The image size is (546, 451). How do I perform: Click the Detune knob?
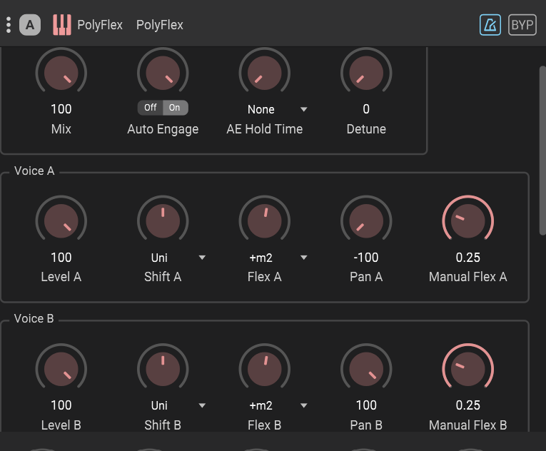(x=366, y=74)
